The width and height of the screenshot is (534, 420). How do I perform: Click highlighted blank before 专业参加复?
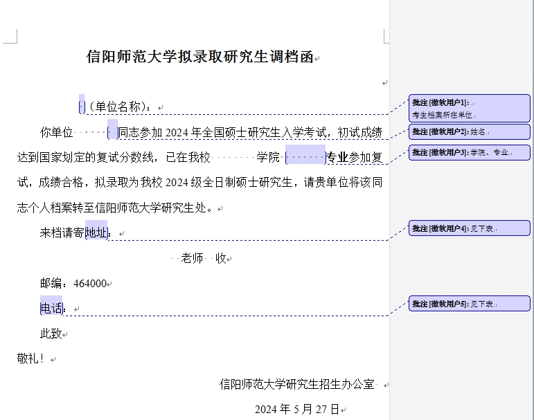pyautogui.click(x=305, y=155)
